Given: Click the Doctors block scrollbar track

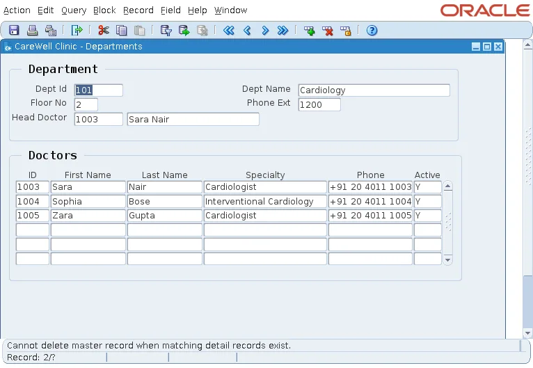Looking at the screenshot, I should click(x=447, y=223).
